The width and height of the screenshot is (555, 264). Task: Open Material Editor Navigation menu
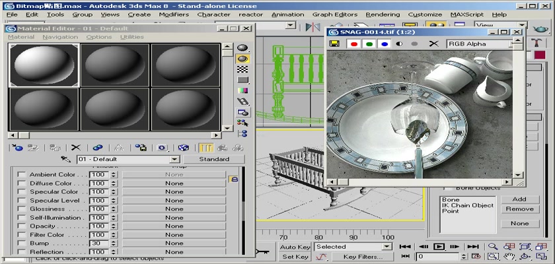[60, 37]
